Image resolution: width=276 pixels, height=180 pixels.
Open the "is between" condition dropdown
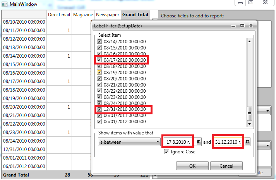[x=129, y=142]
